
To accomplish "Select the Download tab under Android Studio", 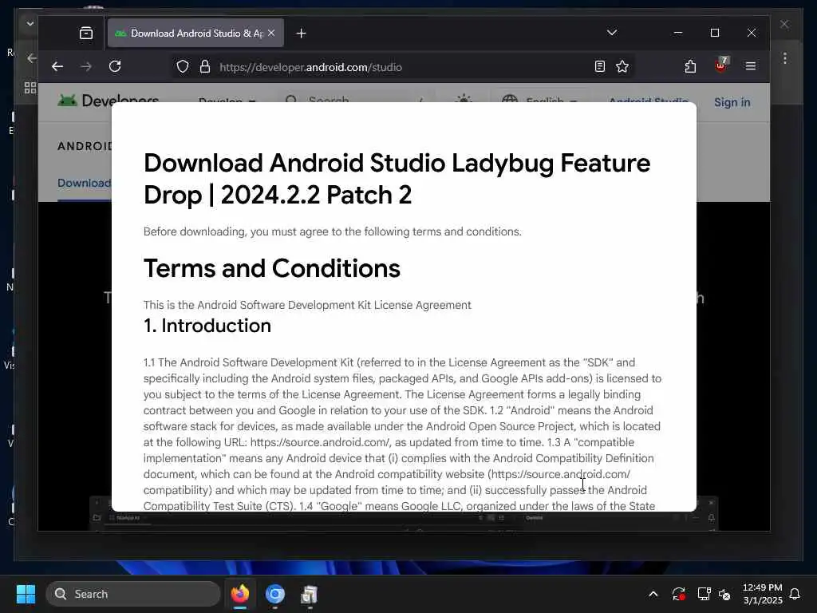I will (x=84, y=184).
